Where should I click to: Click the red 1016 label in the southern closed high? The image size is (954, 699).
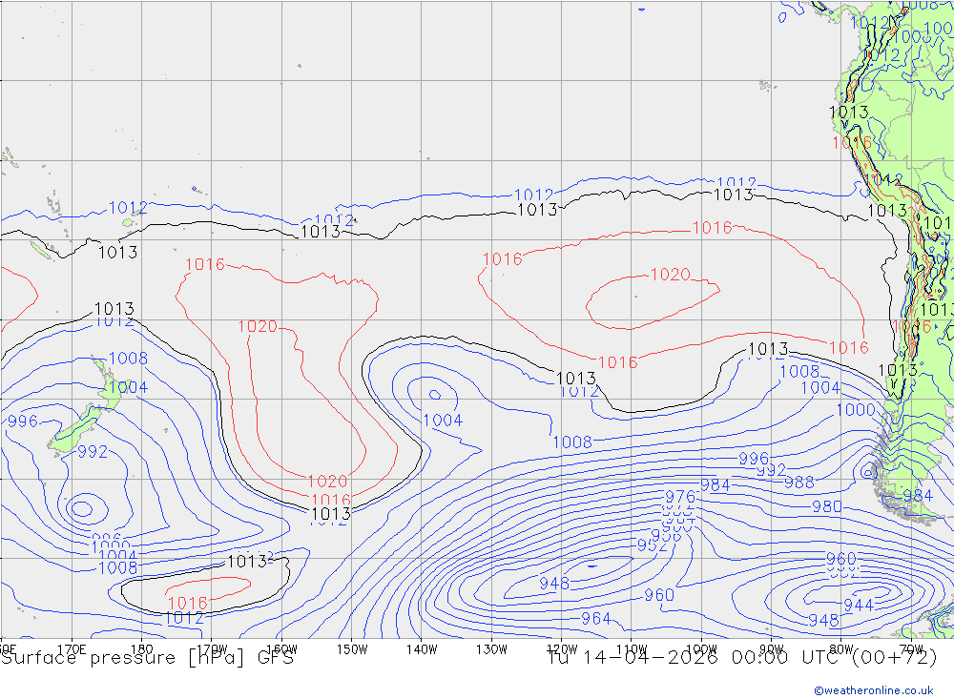[x=187, y=603]
